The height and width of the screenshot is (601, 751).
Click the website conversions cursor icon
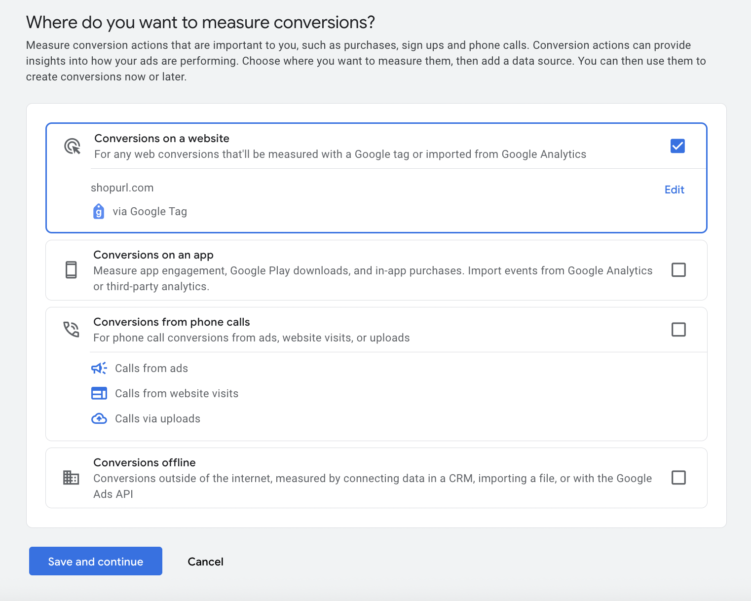click(72, 146)
